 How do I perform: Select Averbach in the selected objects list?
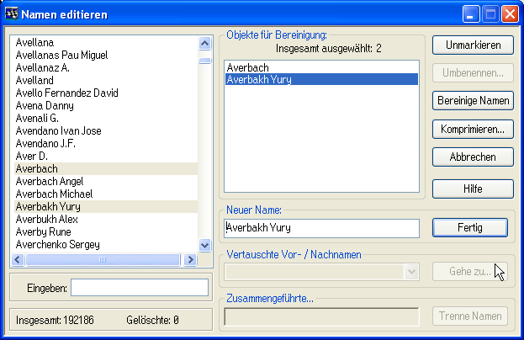pyautogui.click(x=247, y=67)
